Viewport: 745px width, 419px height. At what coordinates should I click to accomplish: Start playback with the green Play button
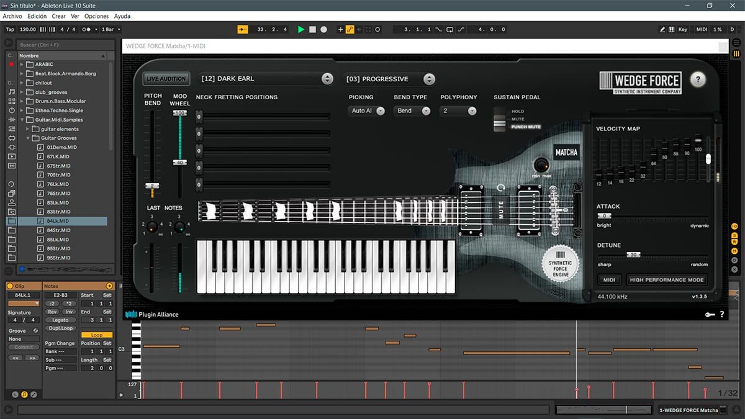pos(301,29)
